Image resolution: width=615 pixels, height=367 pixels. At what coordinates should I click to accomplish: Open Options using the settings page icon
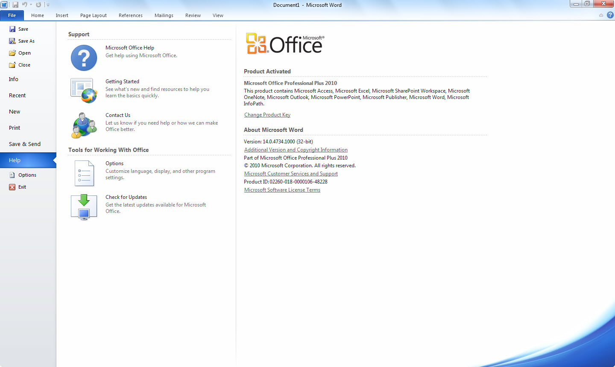point(84,173)
